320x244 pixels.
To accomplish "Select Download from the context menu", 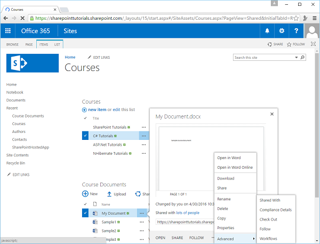I will coord(226,178).
